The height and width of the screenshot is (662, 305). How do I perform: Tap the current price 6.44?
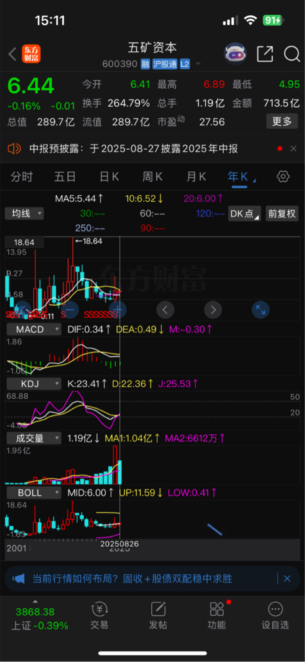coord(31,86)
